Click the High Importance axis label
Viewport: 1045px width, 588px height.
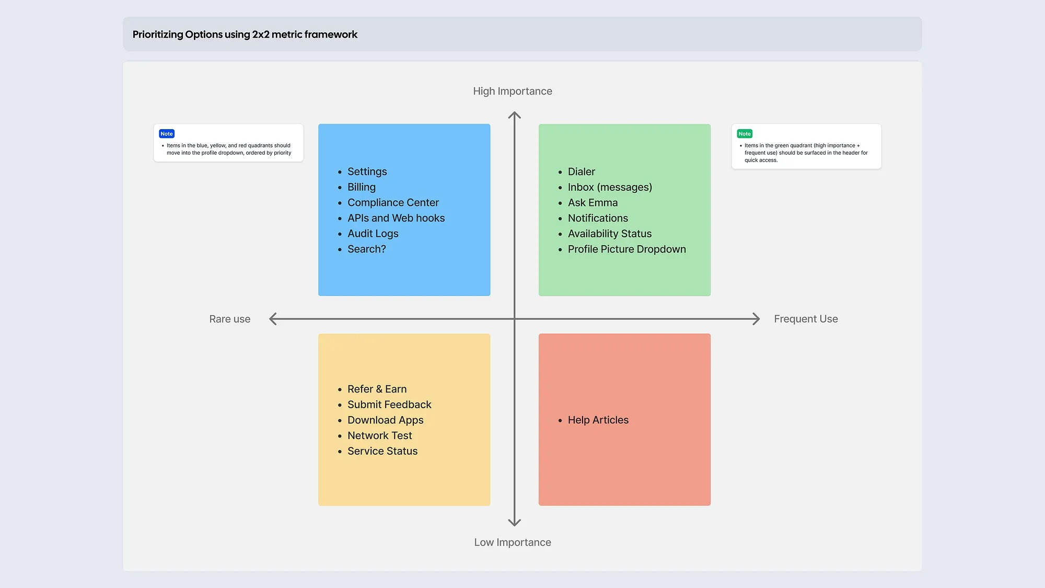512,91
